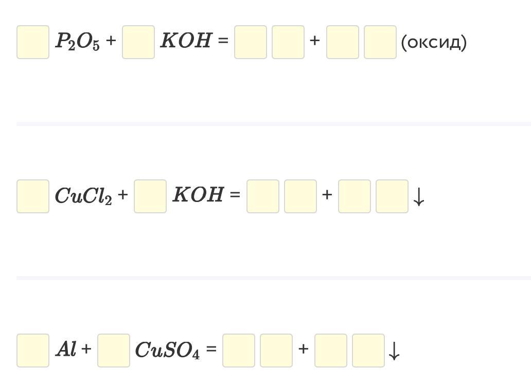Select the coefficient box before KOH in first equation

pos(138,42)
